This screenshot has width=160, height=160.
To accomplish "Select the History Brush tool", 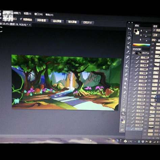I will (x=127, y=70).
